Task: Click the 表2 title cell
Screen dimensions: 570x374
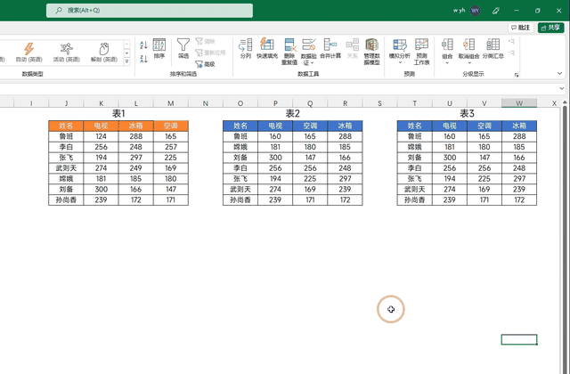Action: pyautogui.click(x=293, y=114)
